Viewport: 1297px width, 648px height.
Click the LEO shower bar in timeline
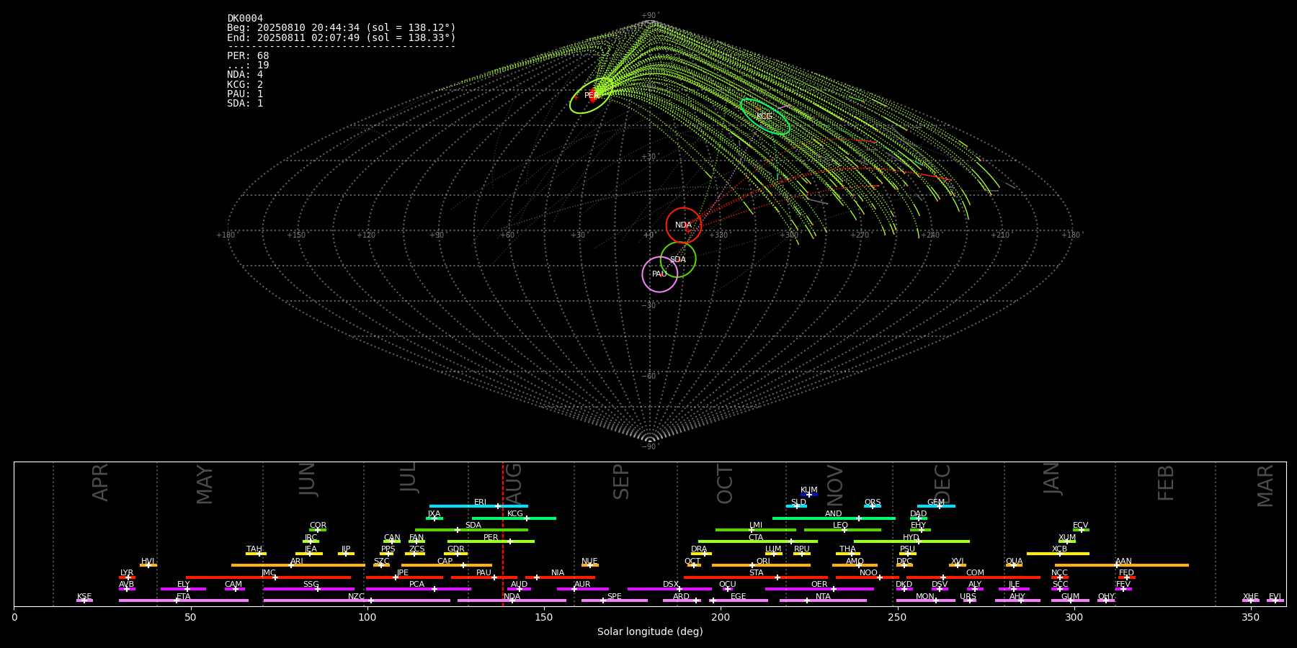pyautogui.click(x=842, y=530)
